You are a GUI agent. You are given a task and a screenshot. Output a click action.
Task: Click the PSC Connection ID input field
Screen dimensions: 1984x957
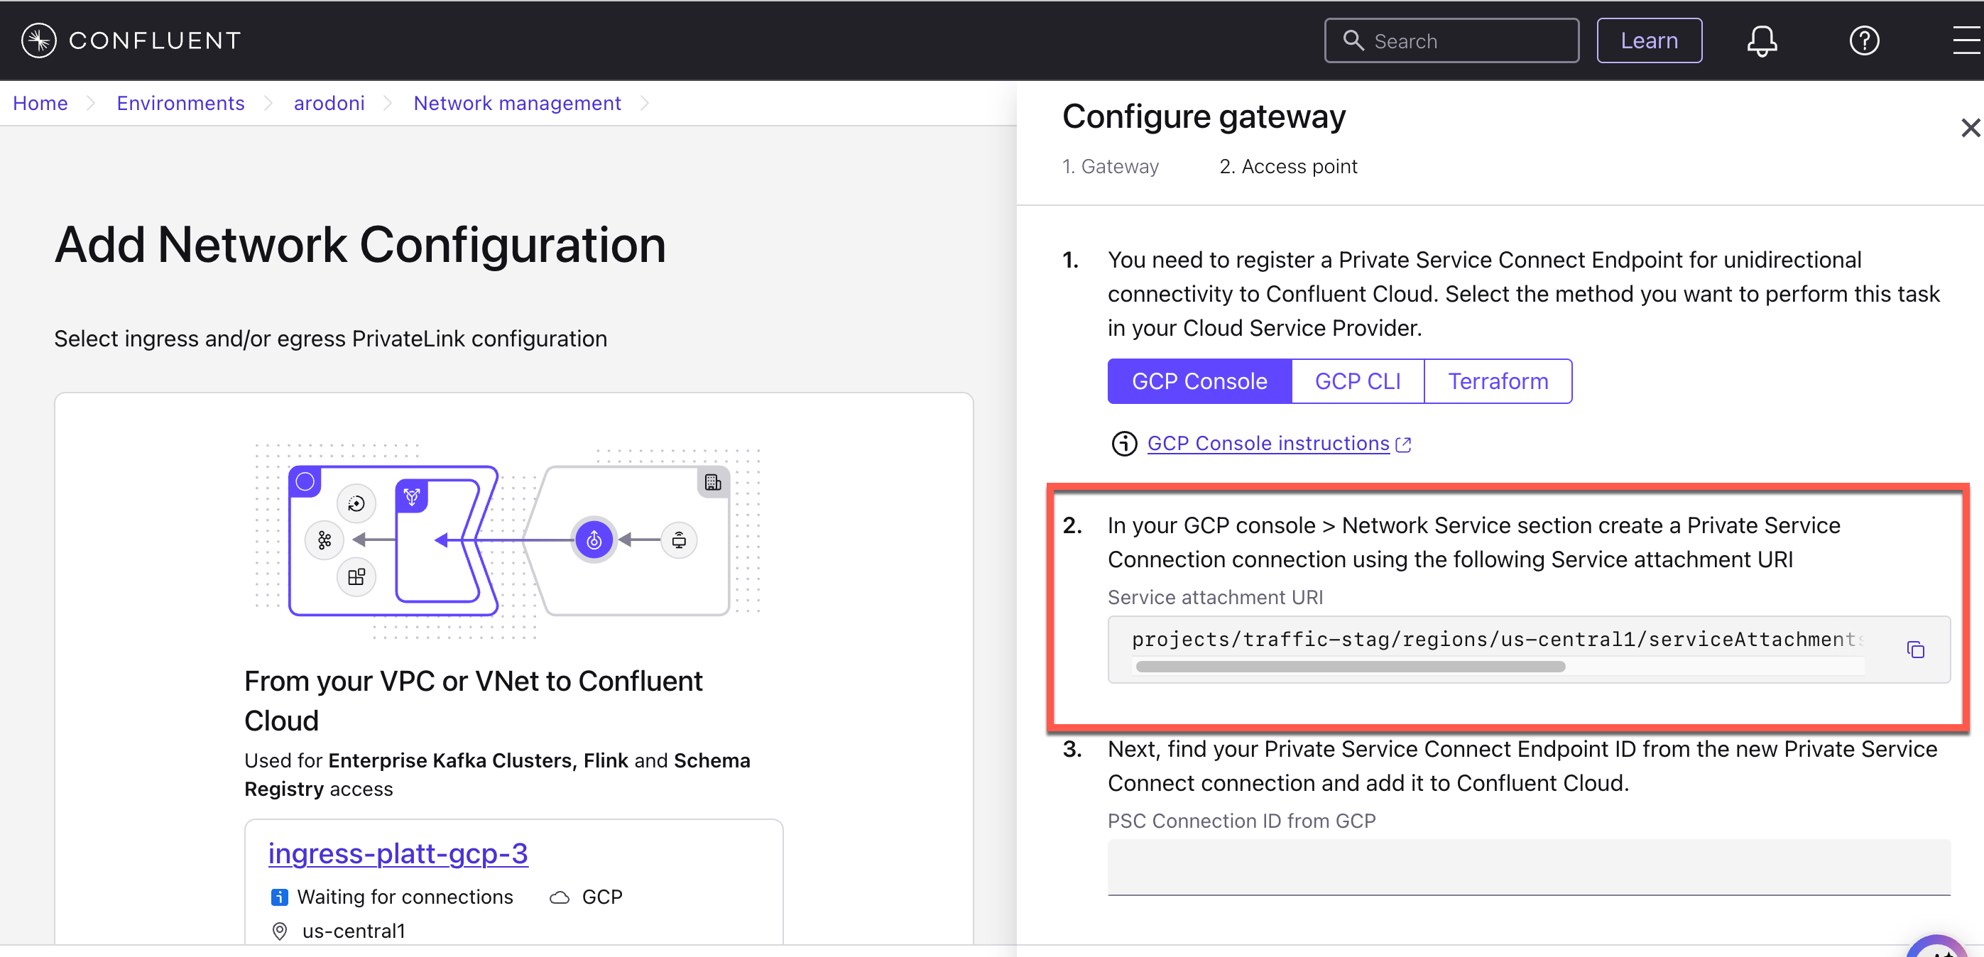tap(1528, 867)
